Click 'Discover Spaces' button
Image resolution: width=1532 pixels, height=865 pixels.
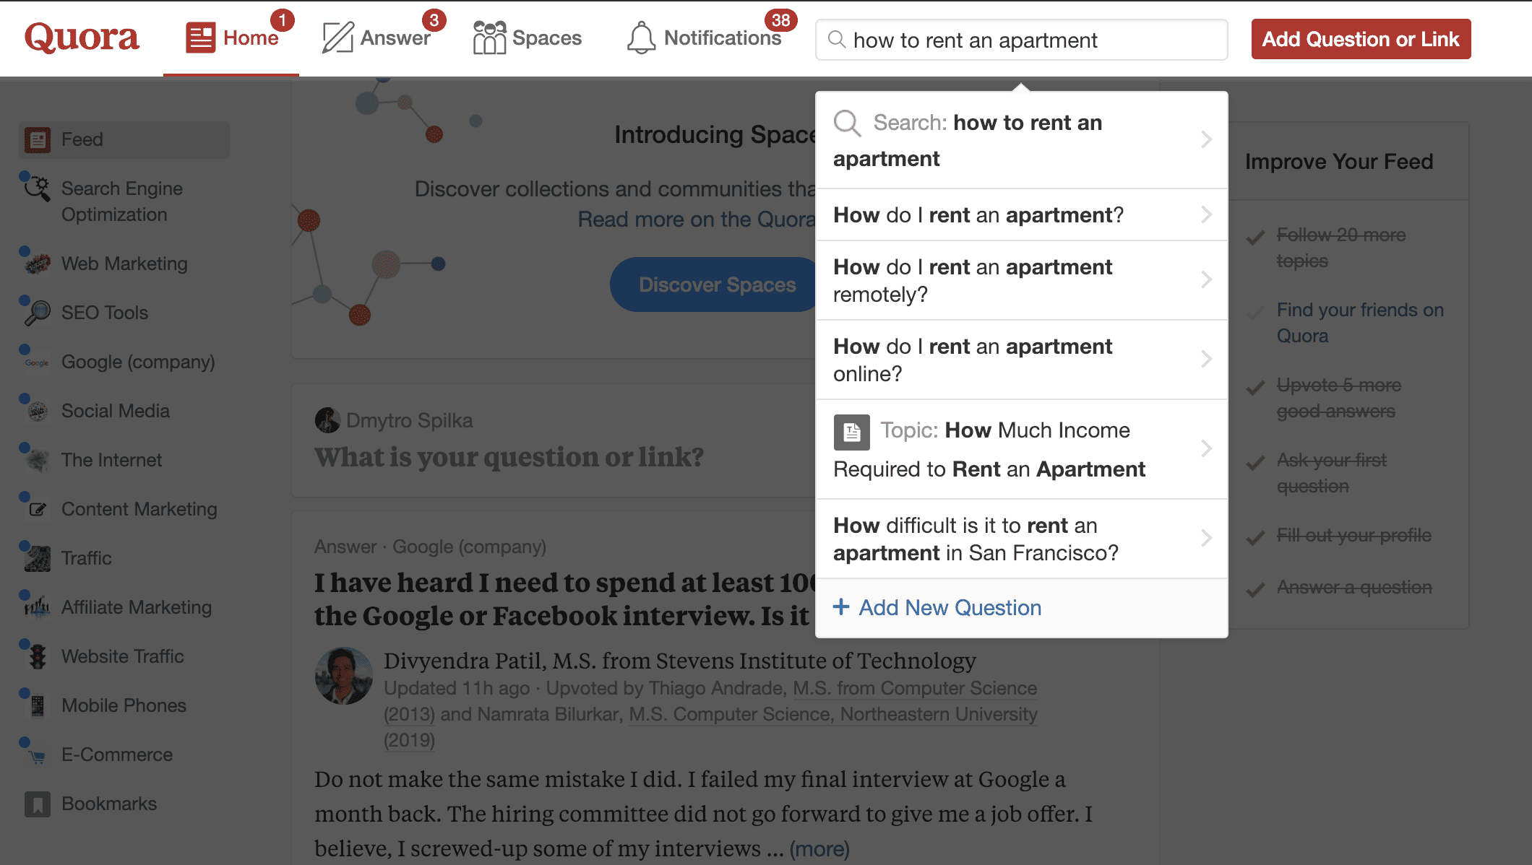715,283
